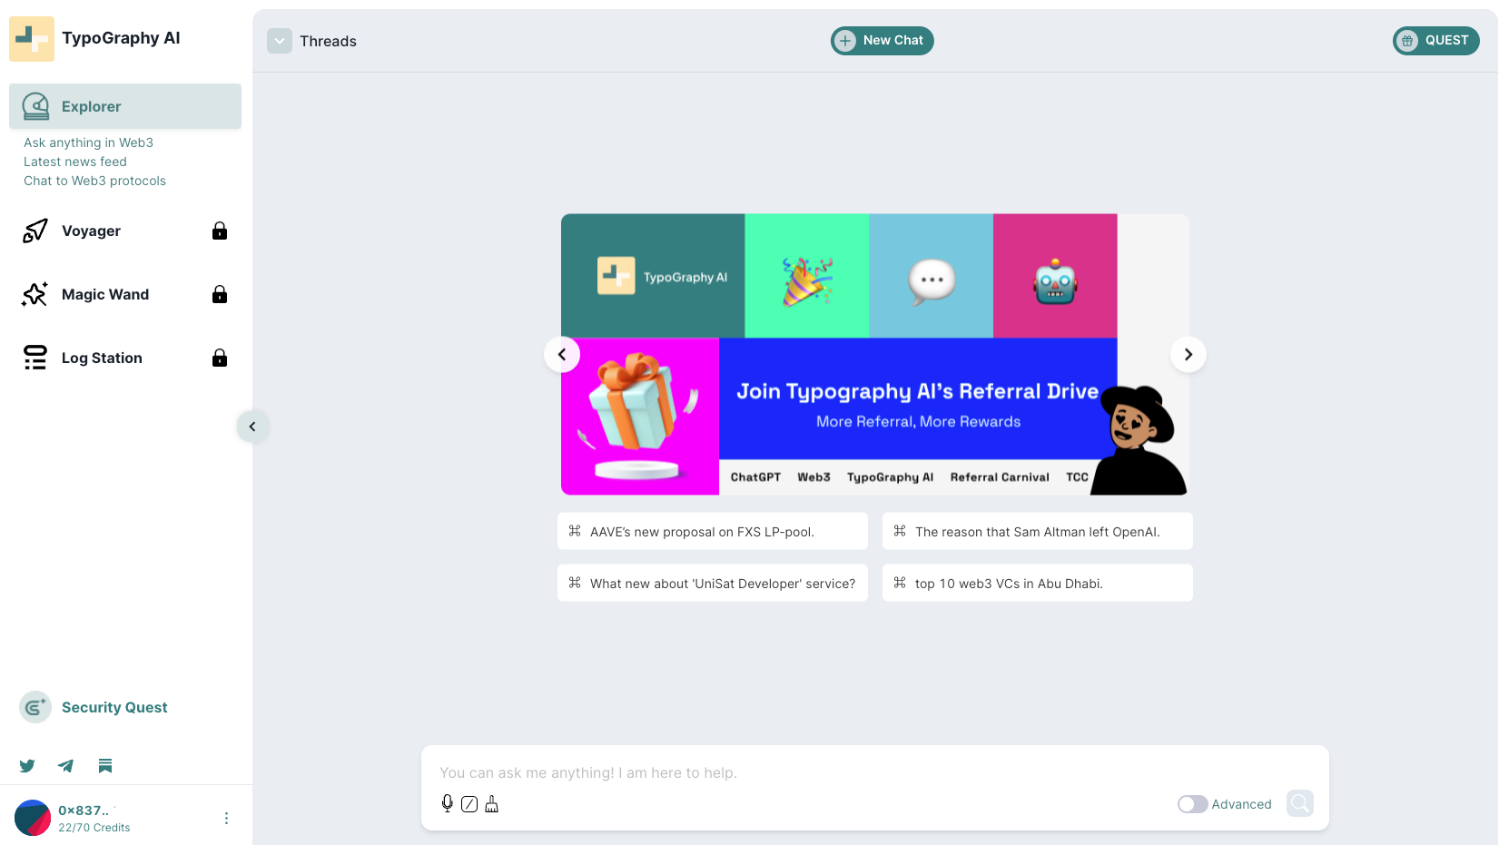Click the command icon beside top 10 VCs
The width and height of the screenshot is (1499, 845).
(x=900, y=583)
